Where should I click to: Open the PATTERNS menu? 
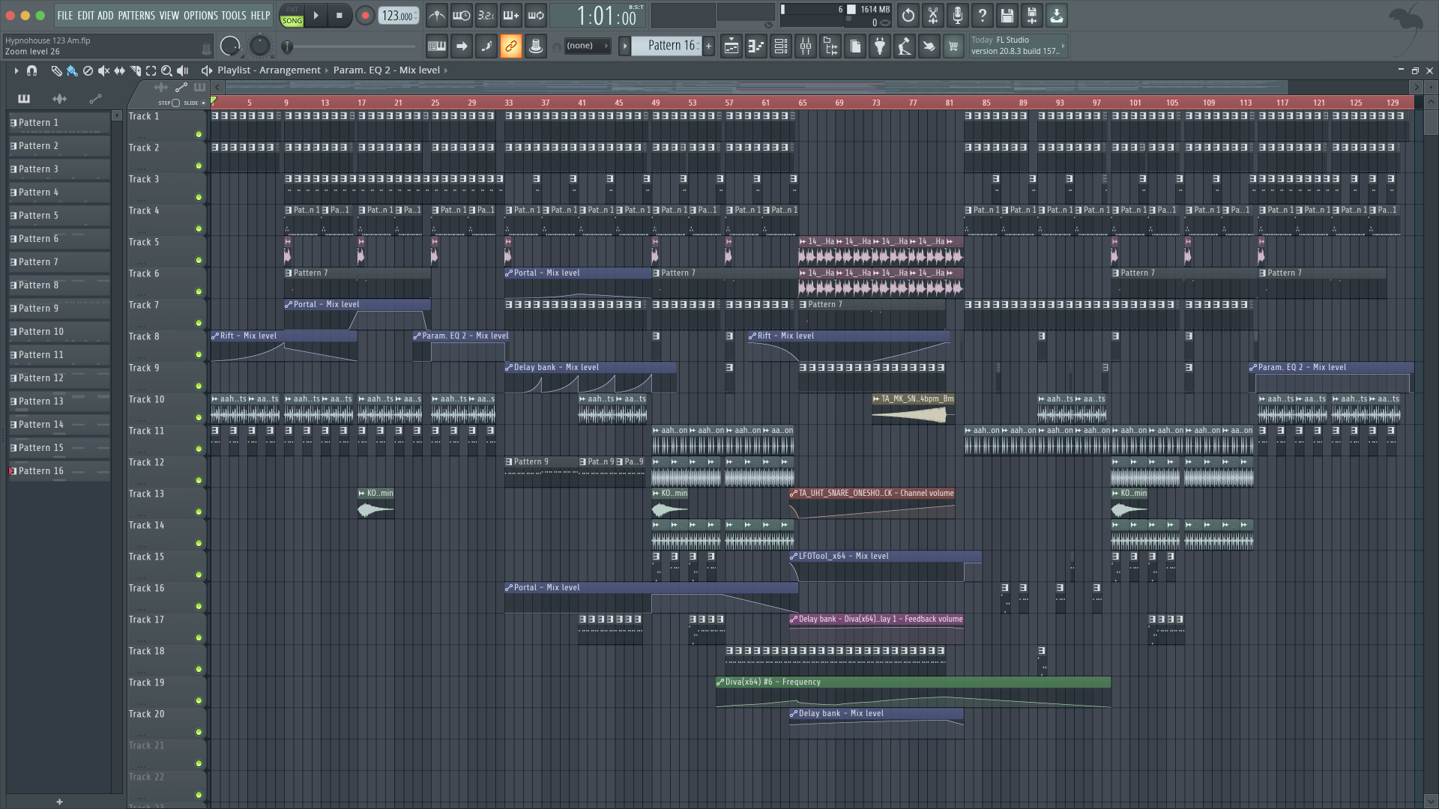[136, 16]
